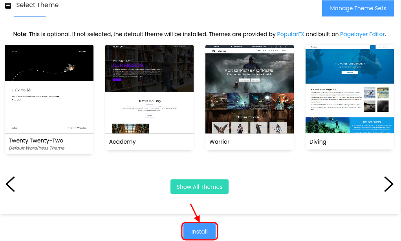Select the Academy theme thumbnail
The width and height of the screenshot is (401, 241).
tap(149, 89)
